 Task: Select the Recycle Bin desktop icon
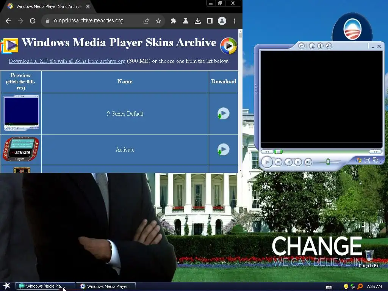tap(369, 258)
